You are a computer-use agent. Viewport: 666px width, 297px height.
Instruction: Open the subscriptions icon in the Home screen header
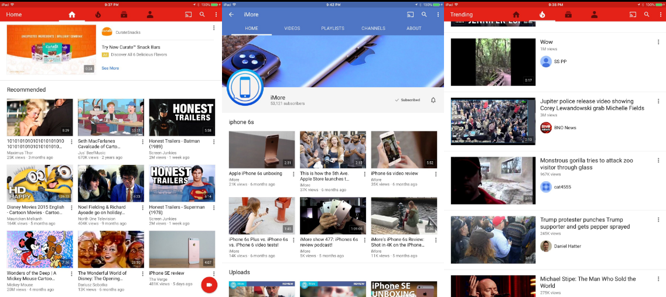[124, 15]
